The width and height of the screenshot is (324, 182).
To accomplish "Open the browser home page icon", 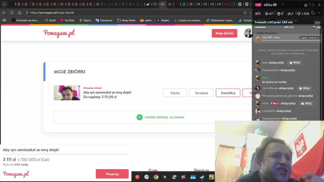I will (x=19, y=13).
